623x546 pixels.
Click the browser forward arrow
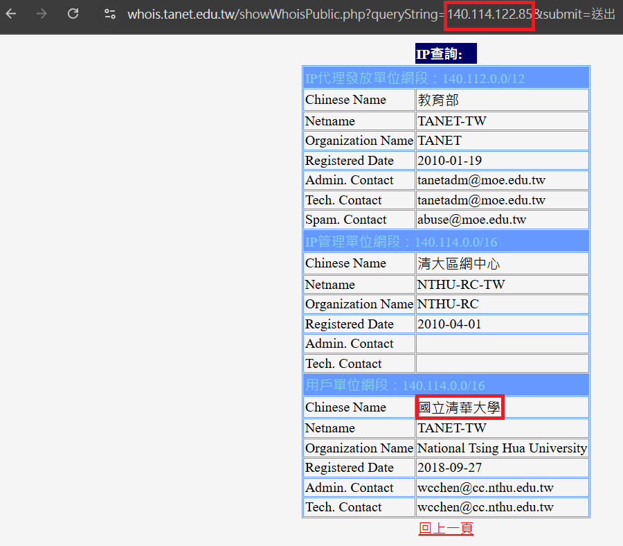pos(42,14)
